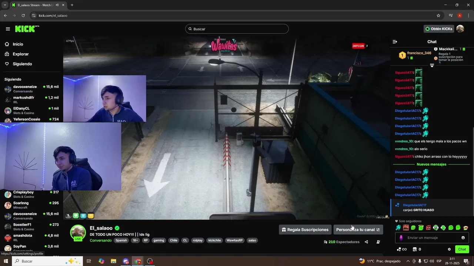Screen dimensions: 474x266
Task: Open francisco_346 top gifter entry
Action: point(415,55)
